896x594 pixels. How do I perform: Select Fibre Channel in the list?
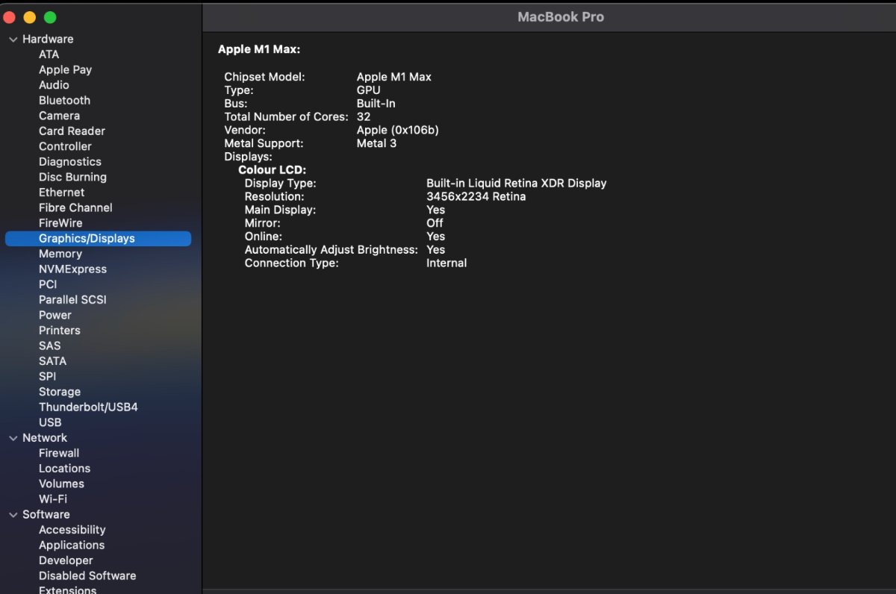click(x=75, y=207)
